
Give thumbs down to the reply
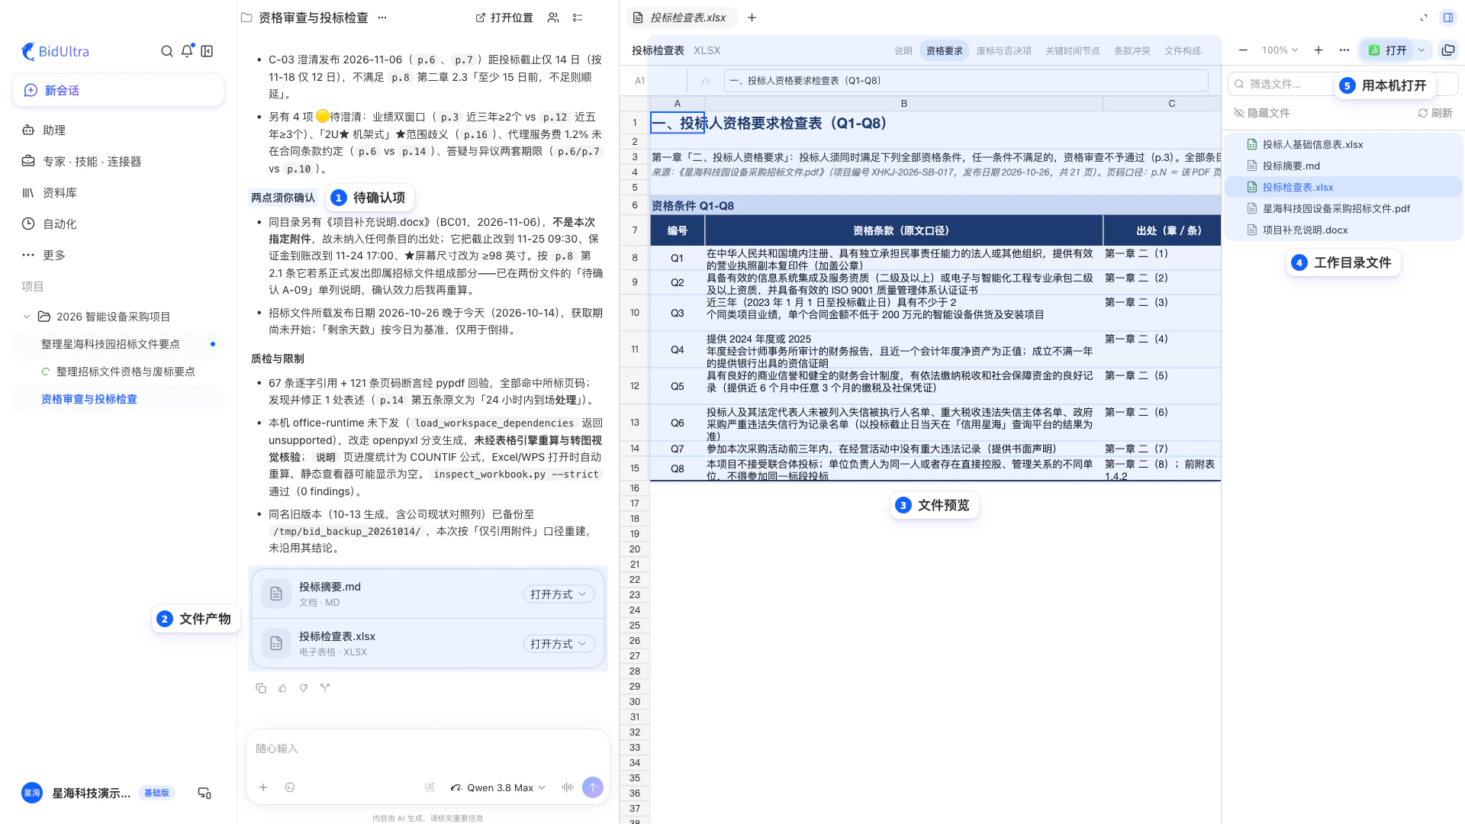coord(304,688)
